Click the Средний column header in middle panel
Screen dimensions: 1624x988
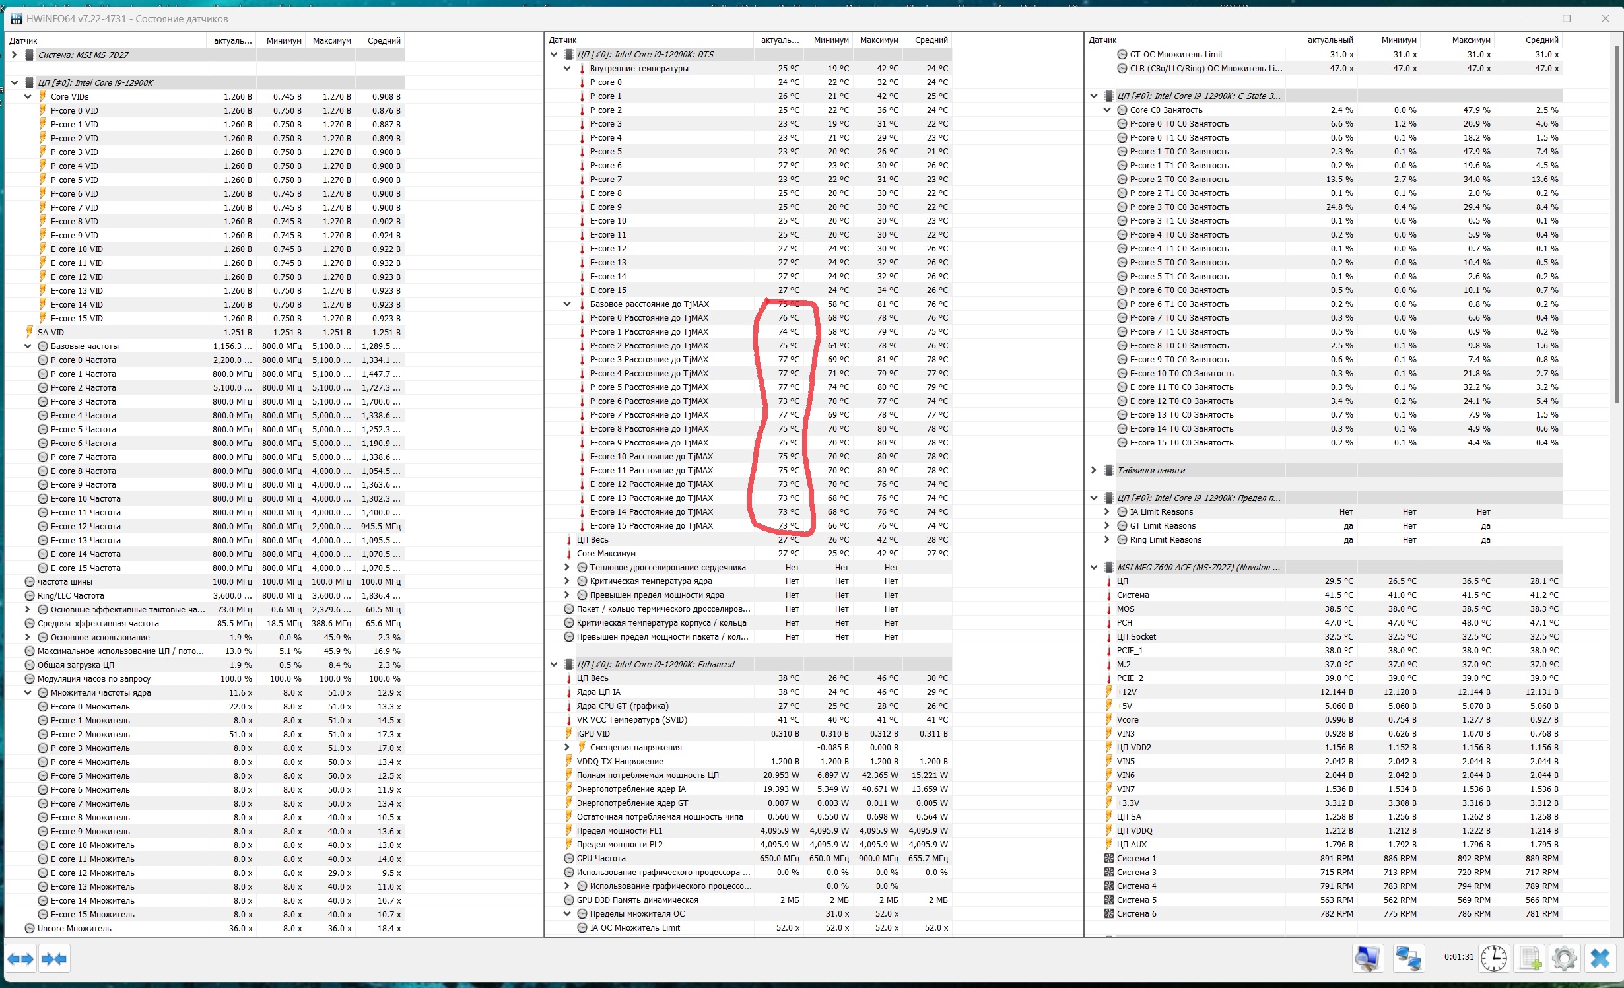[931, 40]
